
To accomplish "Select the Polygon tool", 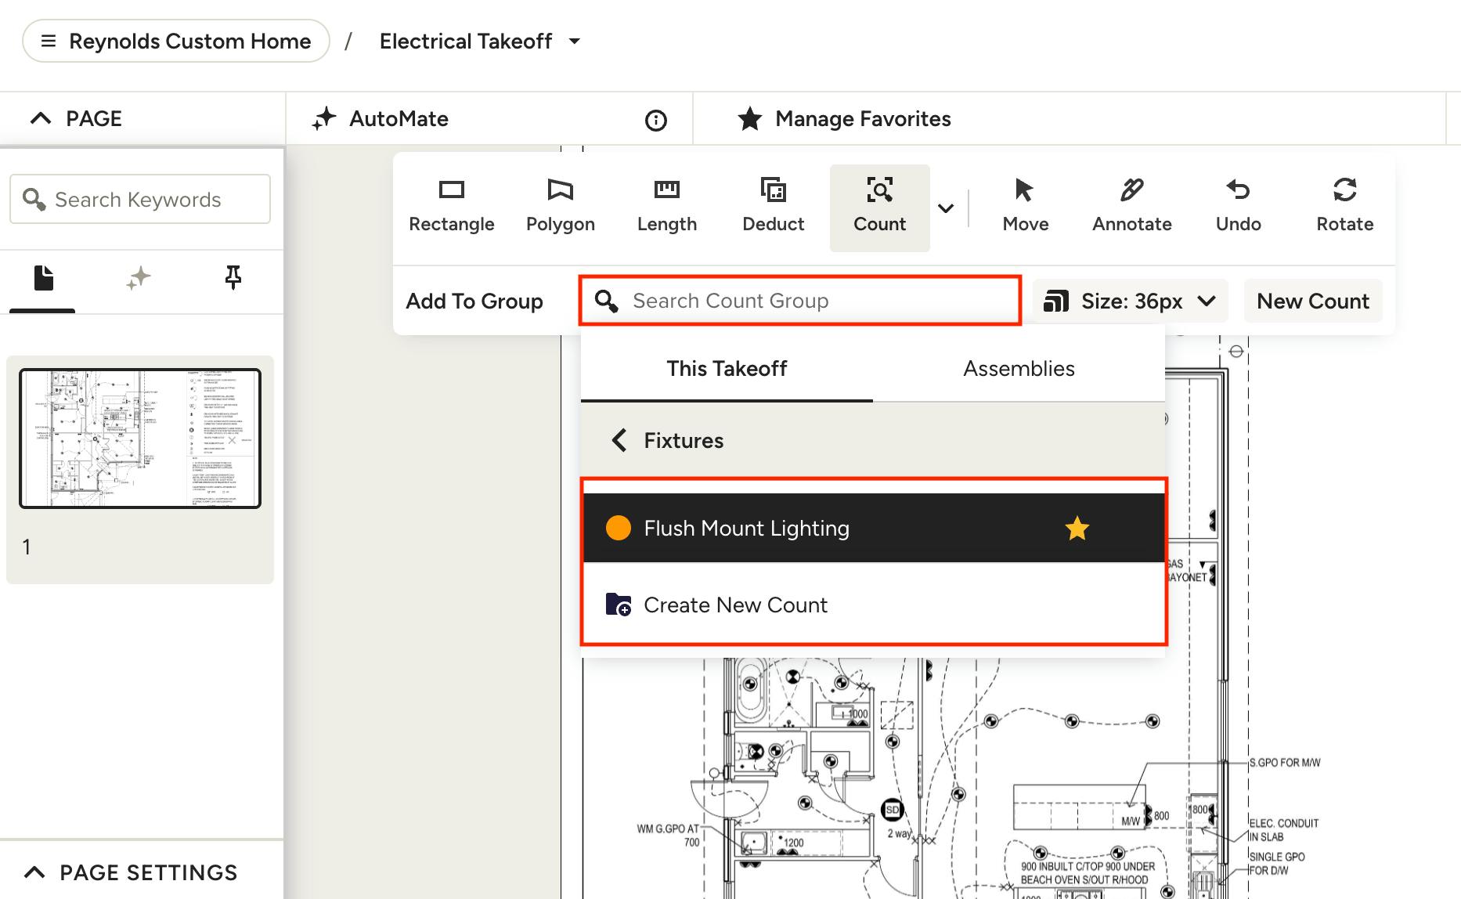I will pyautogui.click(x=560, y=206).
